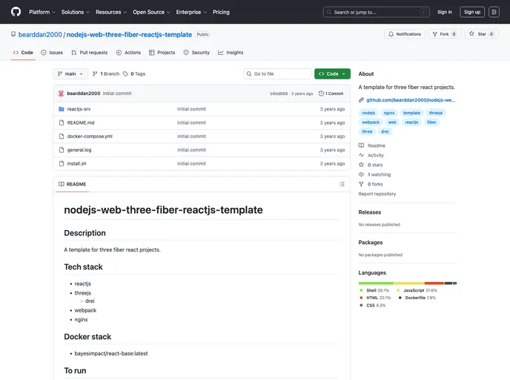Click the threejs topic tag
The image size is (510, 380).
tap(436, 113)
